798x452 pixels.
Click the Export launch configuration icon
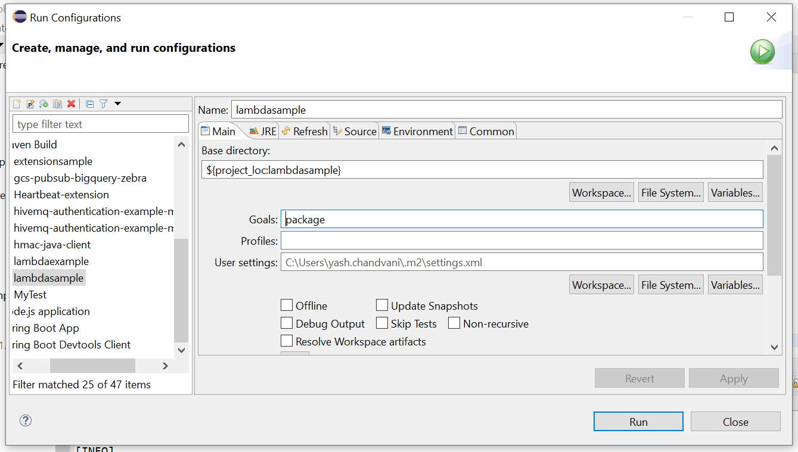pyautogui.click(x=44, y=104)
